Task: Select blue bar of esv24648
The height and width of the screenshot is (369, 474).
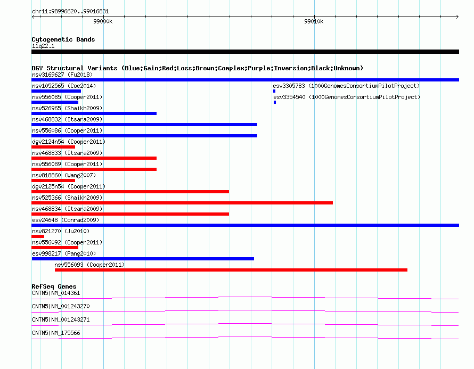Action: click(245, 225)
